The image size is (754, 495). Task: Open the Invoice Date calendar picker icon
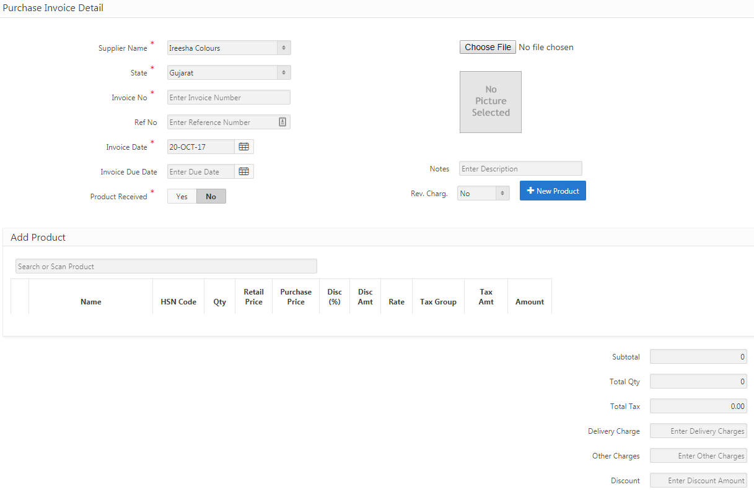[244, 147]
